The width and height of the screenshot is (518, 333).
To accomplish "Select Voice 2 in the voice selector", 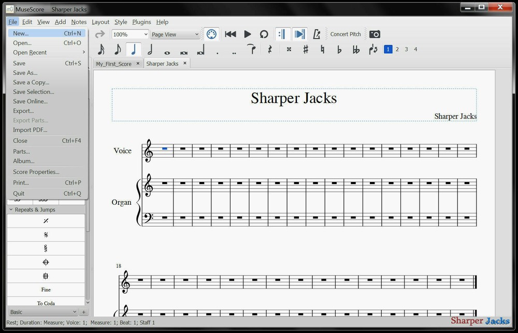I will (397, 49).
